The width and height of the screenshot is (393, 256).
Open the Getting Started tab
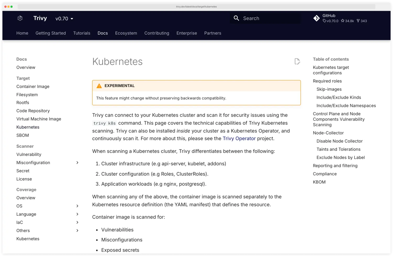click(51, 33)
